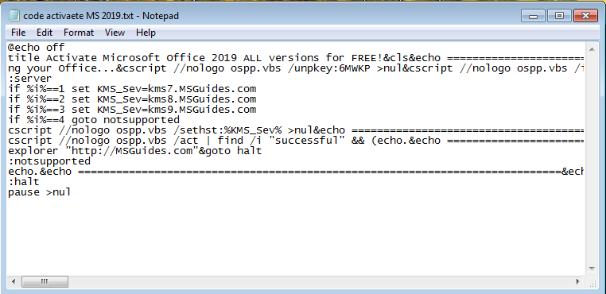Close the Notepad window
This screenshot has width=606, height=294.
(x=585, y=16)
